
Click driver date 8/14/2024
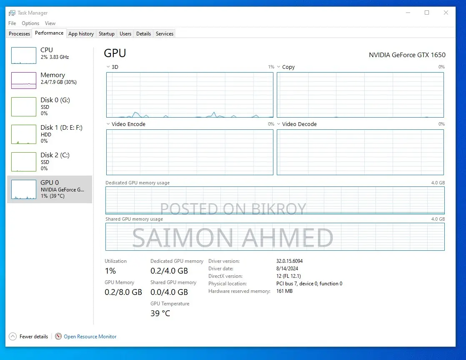(x=287, y=268)
